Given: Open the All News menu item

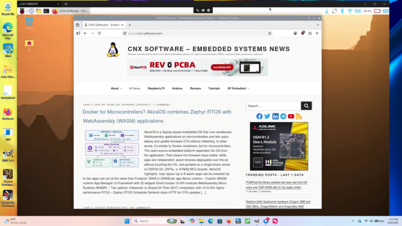Looking at the screenshot, I should 135,88.
